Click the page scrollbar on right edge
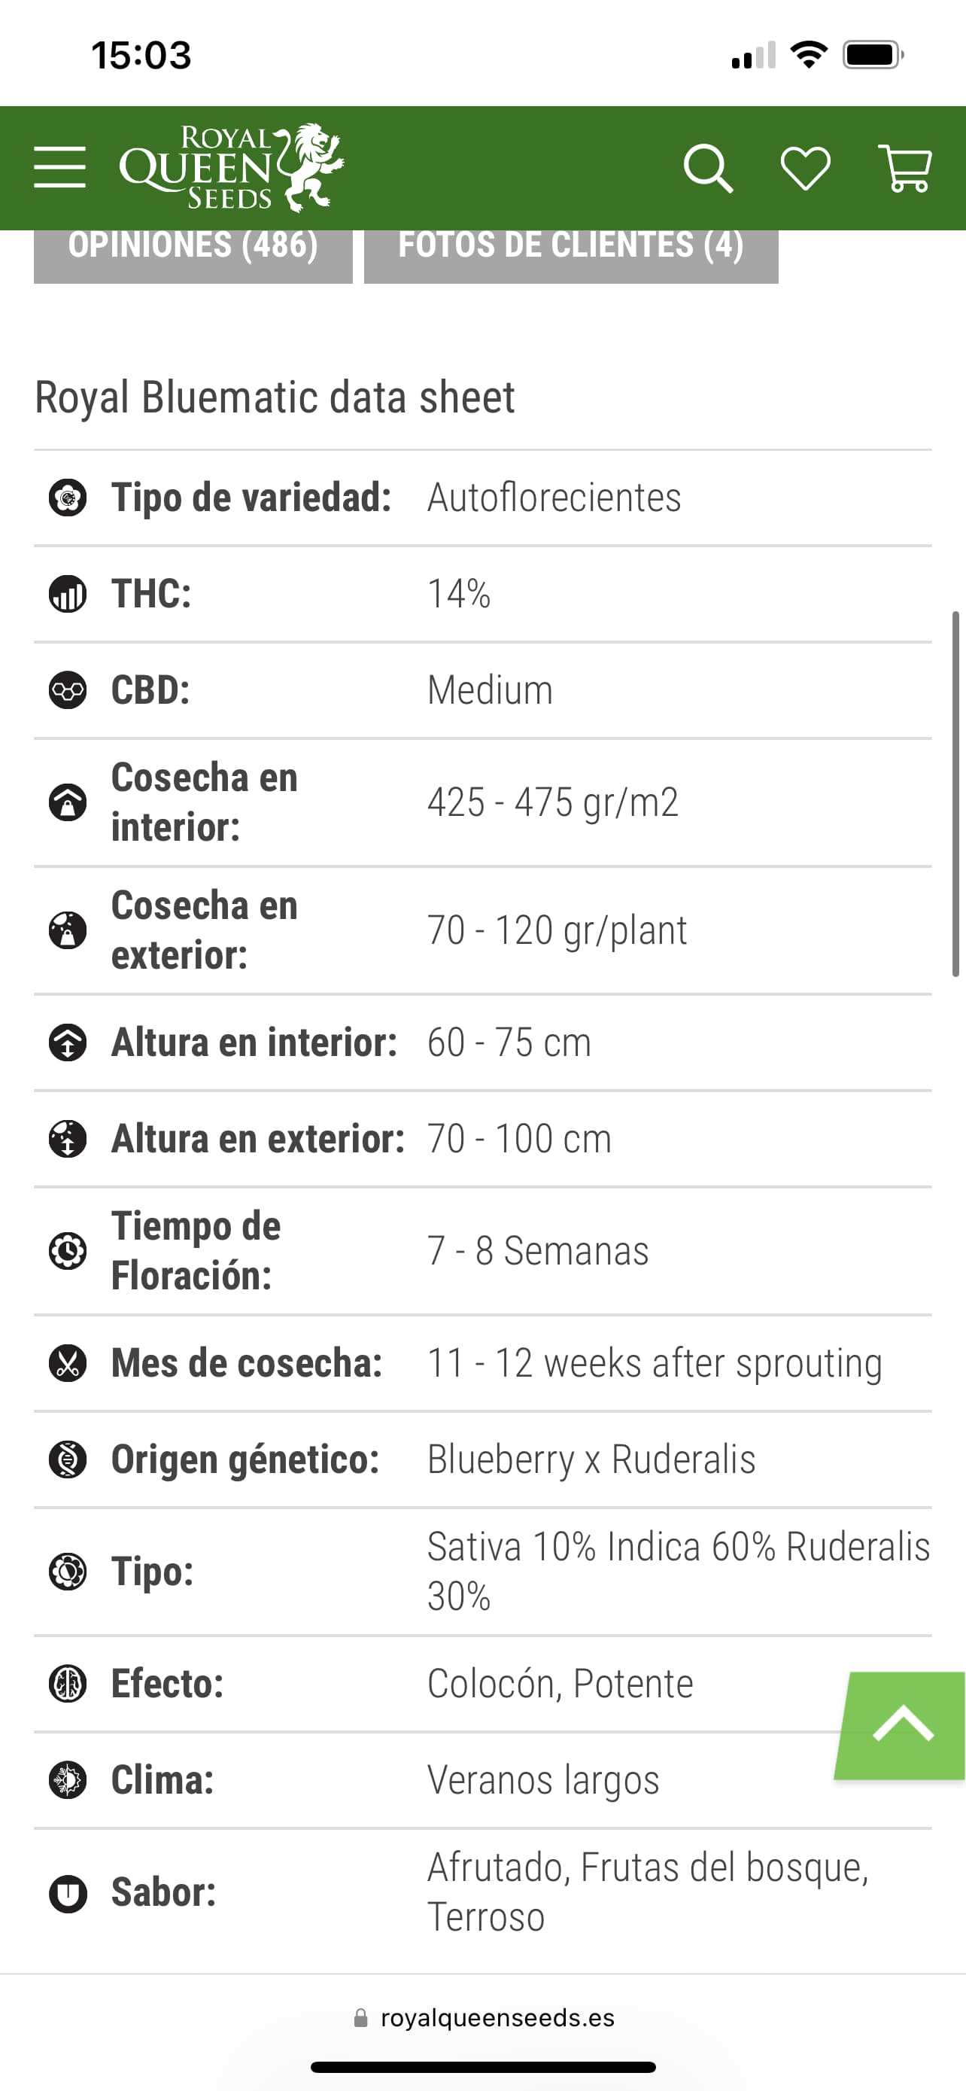 click(955, 793)
